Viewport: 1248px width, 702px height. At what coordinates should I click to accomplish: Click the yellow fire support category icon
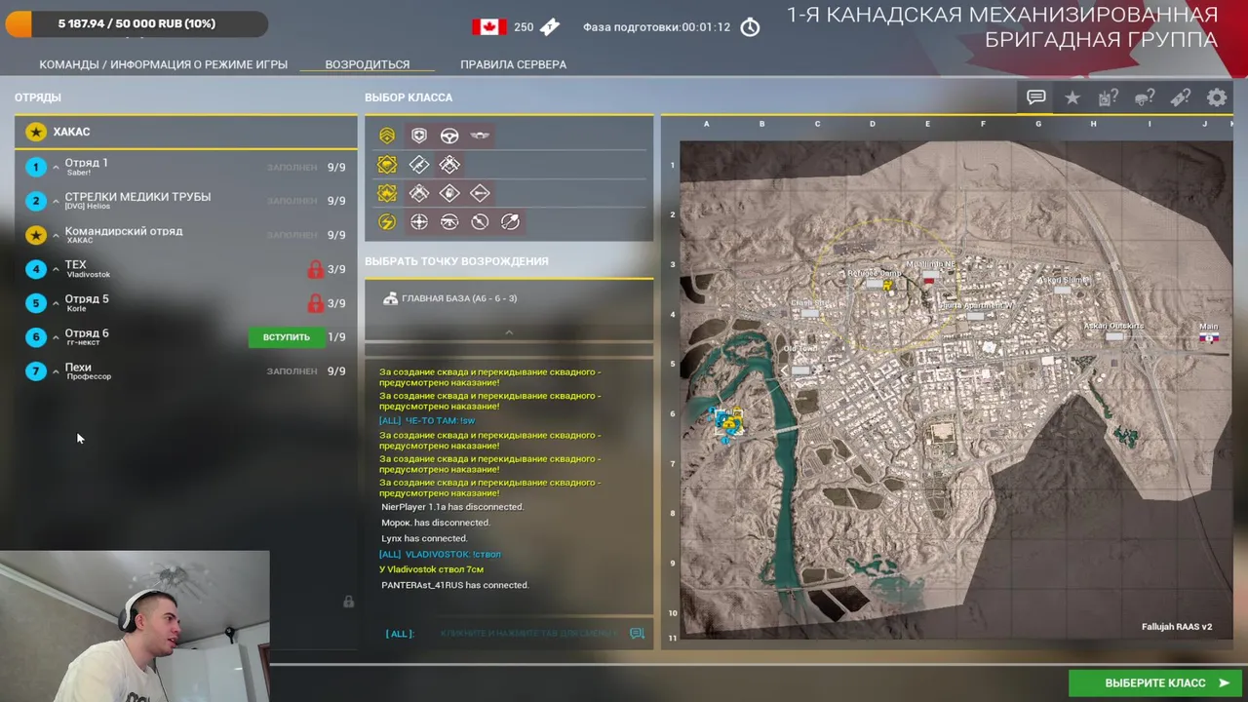point(387,193)
